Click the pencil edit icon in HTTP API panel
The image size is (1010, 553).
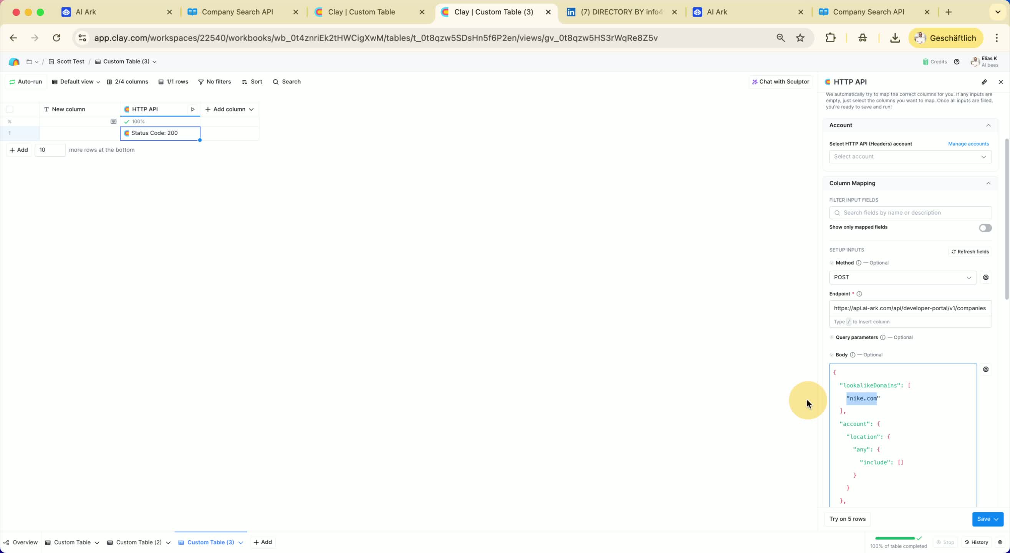(984, 82)
